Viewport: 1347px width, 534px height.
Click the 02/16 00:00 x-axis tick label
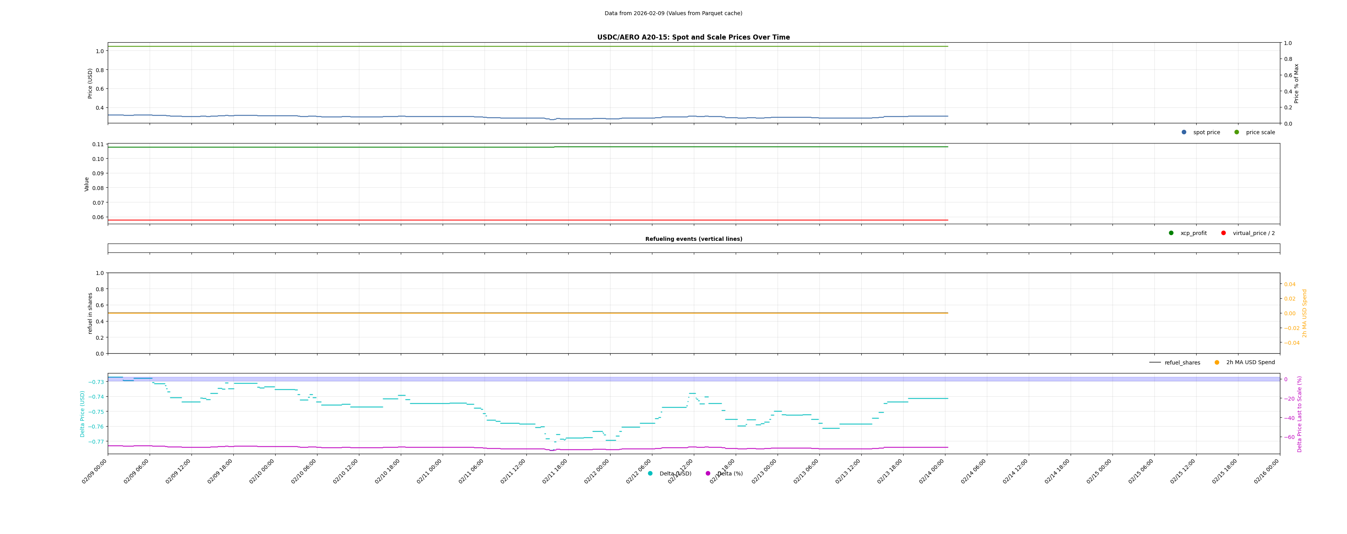click(1267, 471)
